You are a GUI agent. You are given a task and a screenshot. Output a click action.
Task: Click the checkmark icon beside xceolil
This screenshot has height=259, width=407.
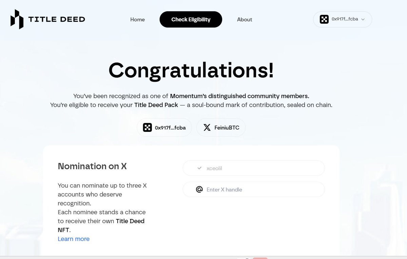[199, 168]
